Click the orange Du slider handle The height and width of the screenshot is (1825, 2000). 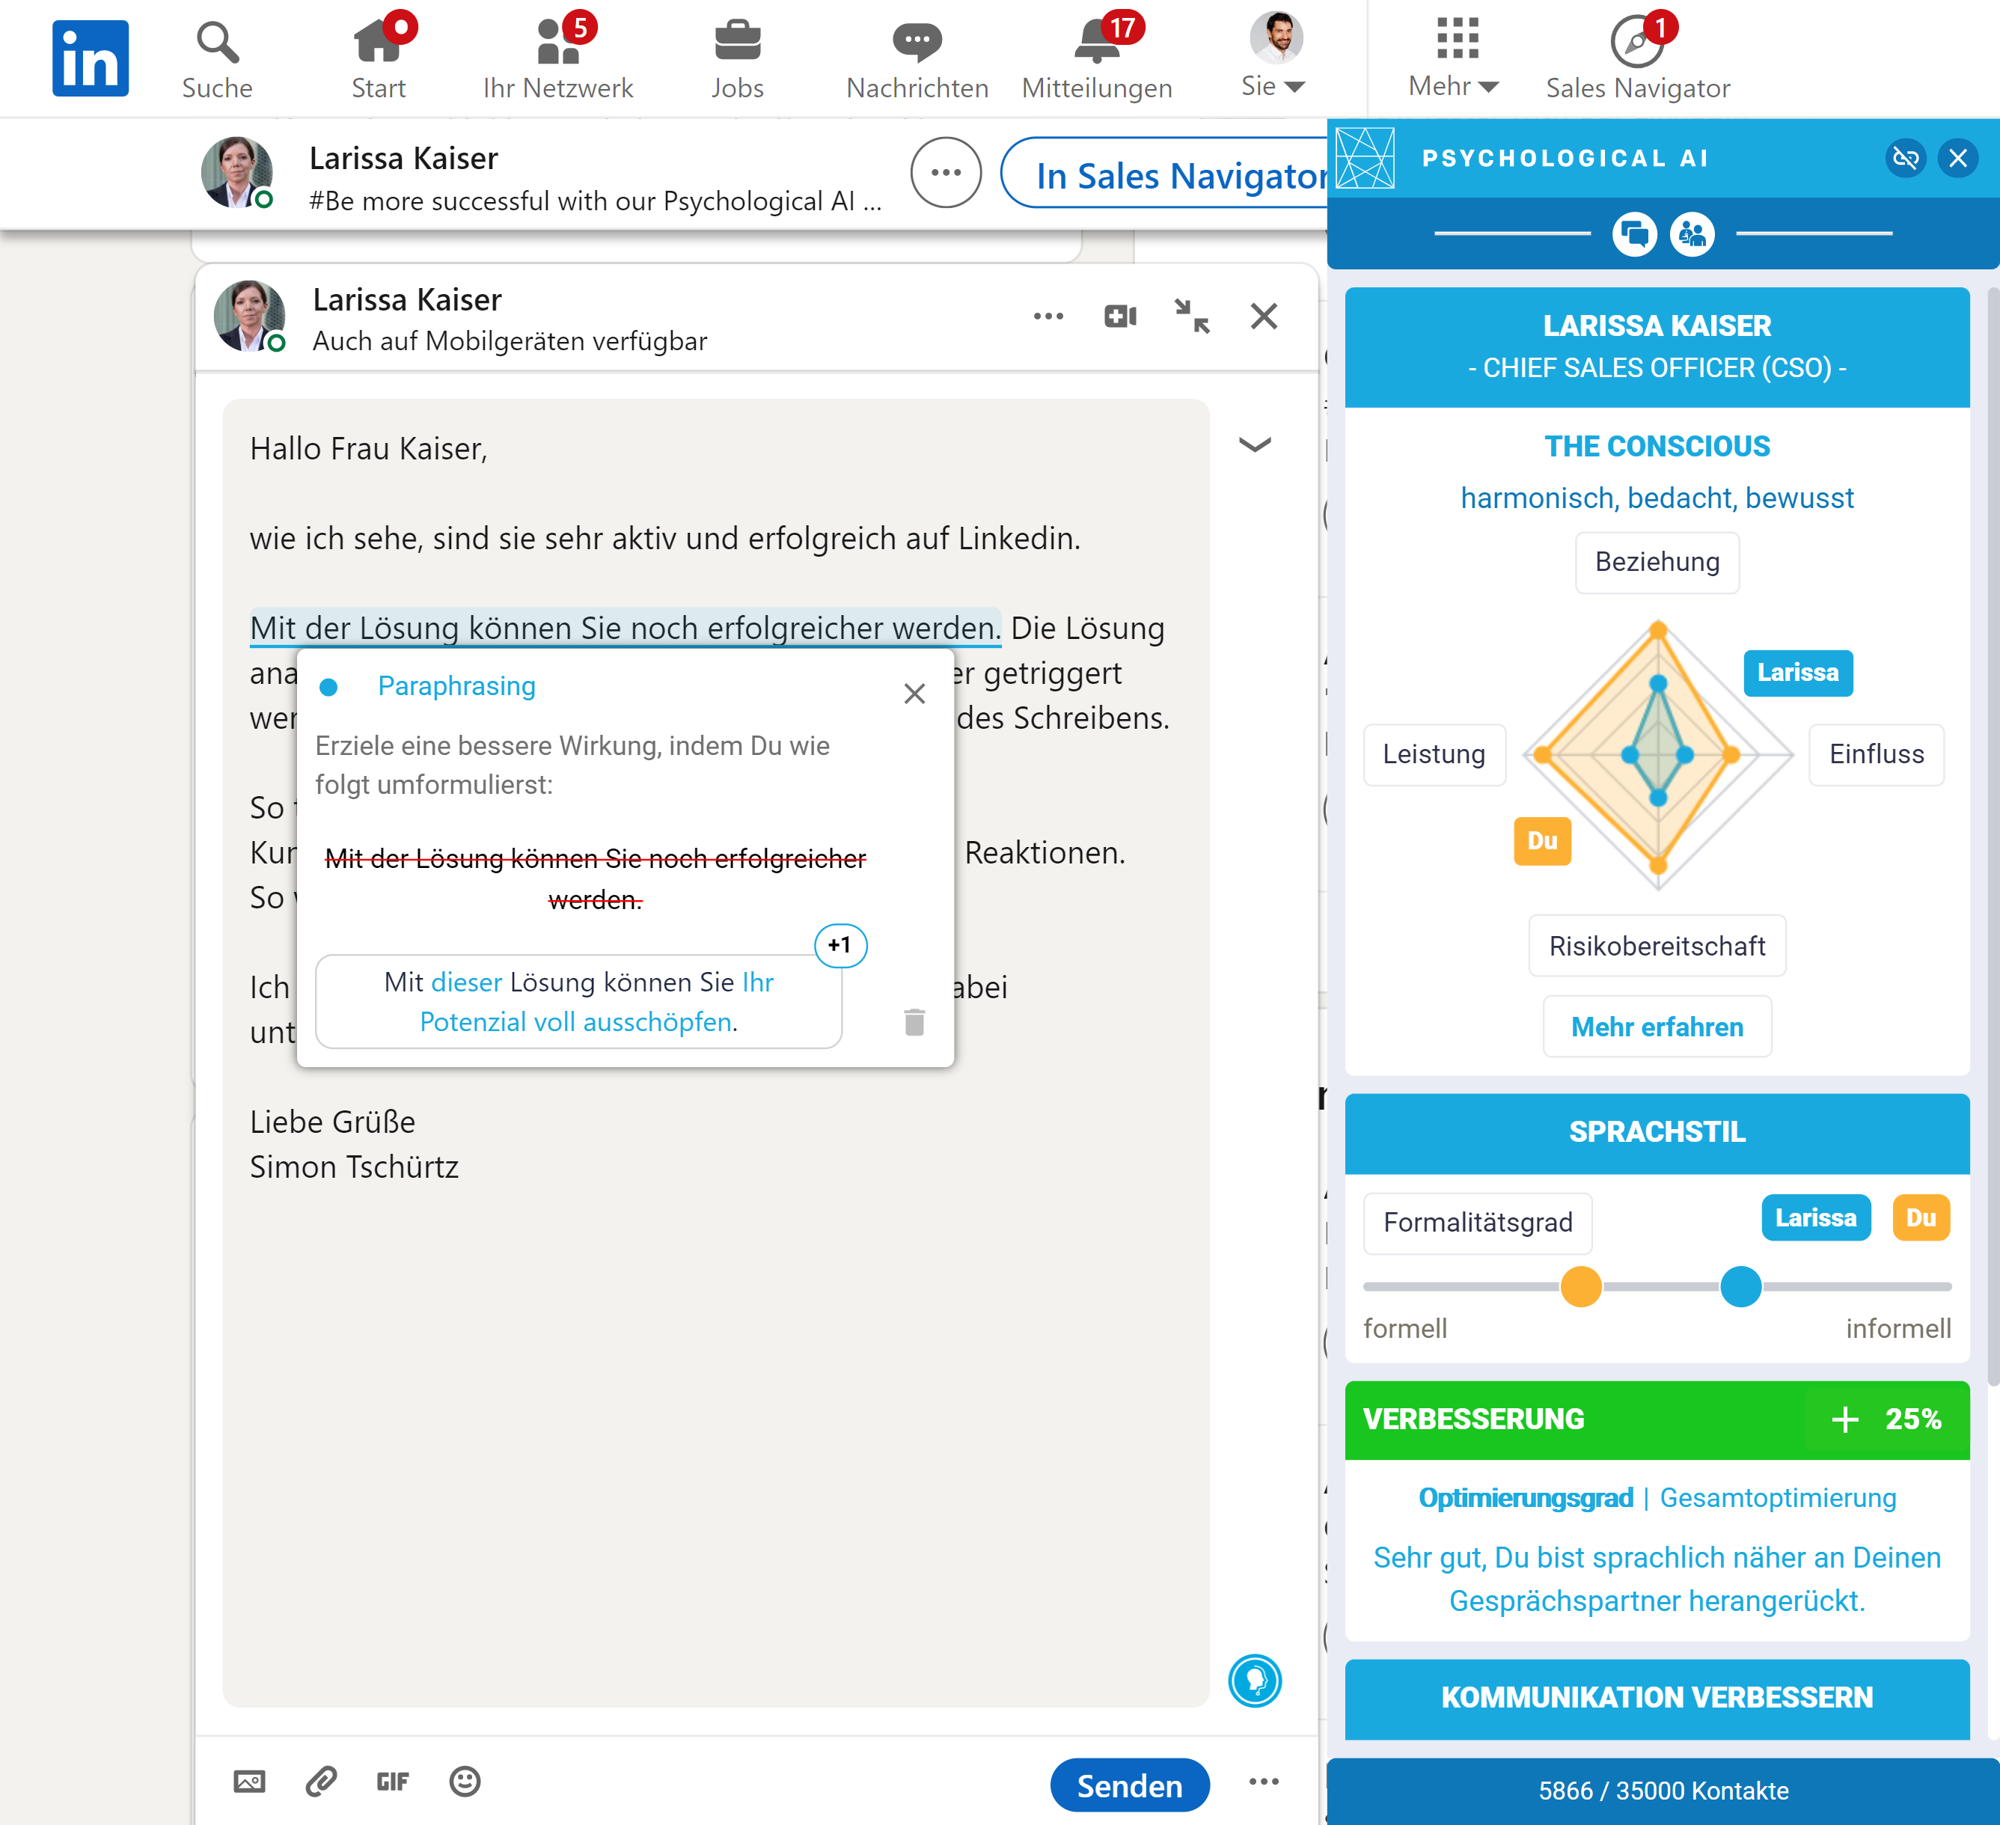(x=1580, y=1286)
